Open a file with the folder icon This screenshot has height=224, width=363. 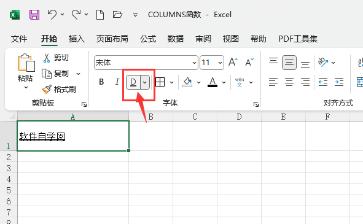117,15
